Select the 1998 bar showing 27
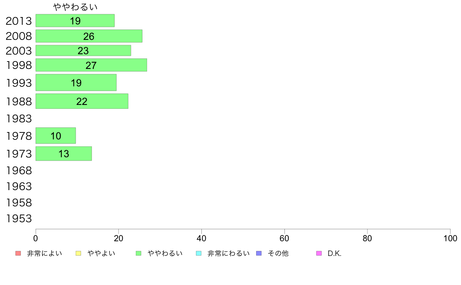Screen dimensions: 461x285 click(92, 65)
